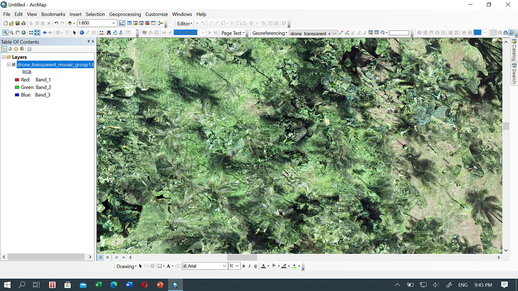518x291 pixels.
Task: Select the Measure tool
Action: click(101, 32)
